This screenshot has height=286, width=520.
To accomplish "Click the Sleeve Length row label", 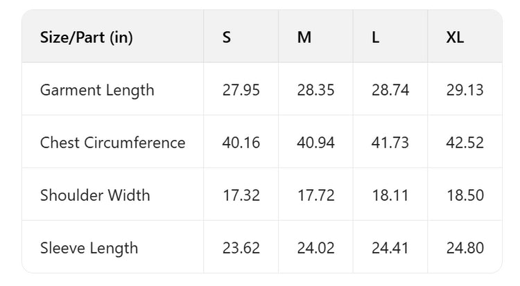I will (x=89, y=248).
